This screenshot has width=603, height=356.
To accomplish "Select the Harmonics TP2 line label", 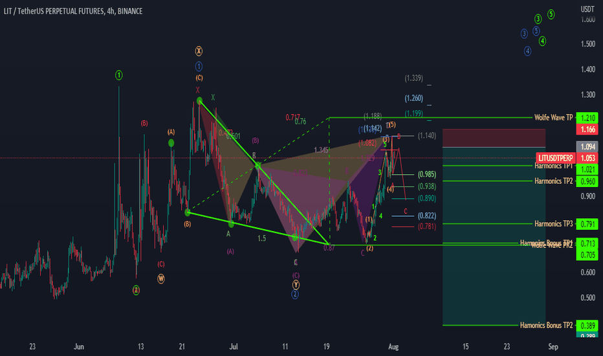I will tap(553, 181).
